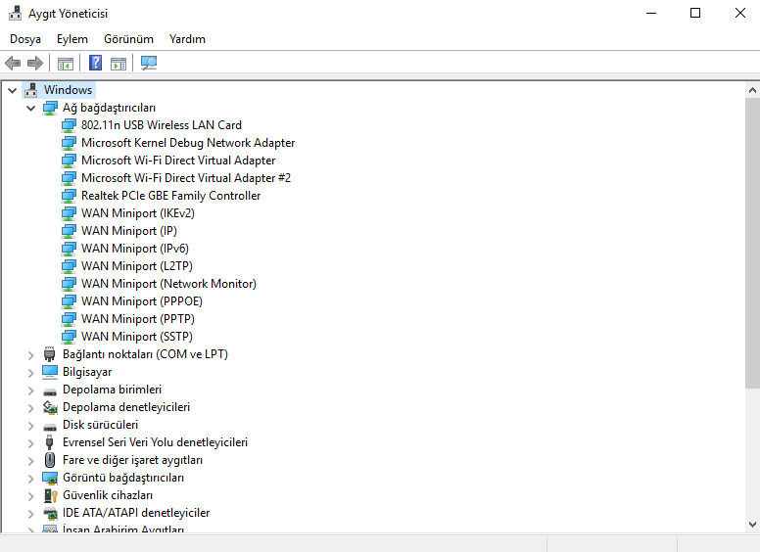Click the adapter icon next to WAN Miniport (PPPOE)

pyautogui.click(x=69, y=301)
